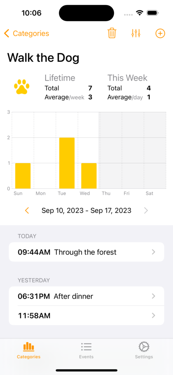Screen dimensions: 173x375
Task: Show previous week with left arrow
Action: (x=27, y=211)
